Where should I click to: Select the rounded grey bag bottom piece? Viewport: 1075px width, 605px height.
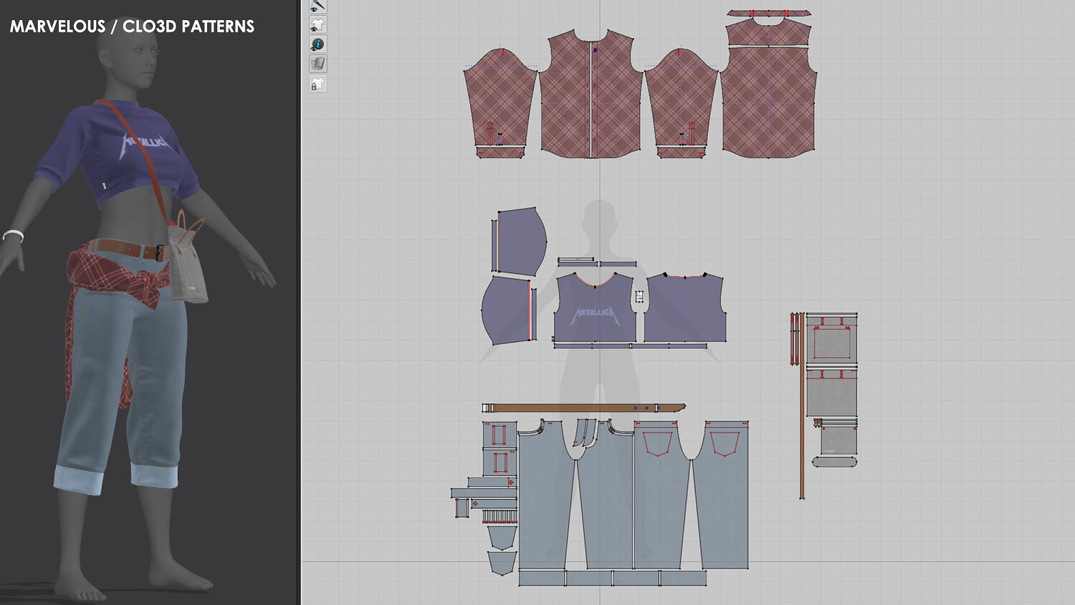tap(835, 461)
